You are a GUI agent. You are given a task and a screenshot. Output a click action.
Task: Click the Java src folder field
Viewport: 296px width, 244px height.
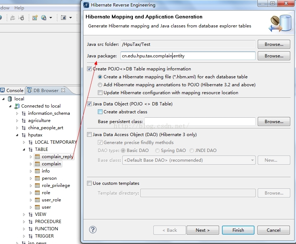188,44
